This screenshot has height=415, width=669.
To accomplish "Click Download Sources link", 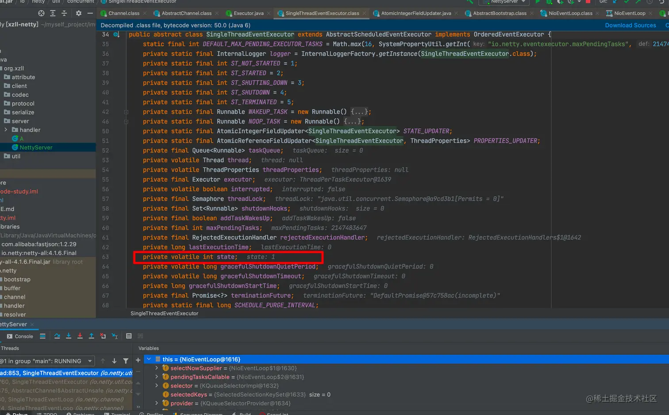I will tap(631, 25).
